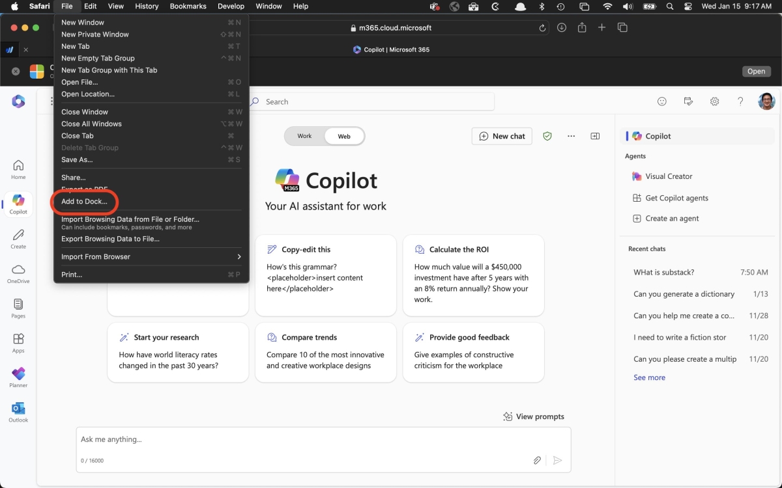Open the Create app in the sidebar
This screenshot has height=488, width=782.
pyautogui.click(x=18, y=239)
